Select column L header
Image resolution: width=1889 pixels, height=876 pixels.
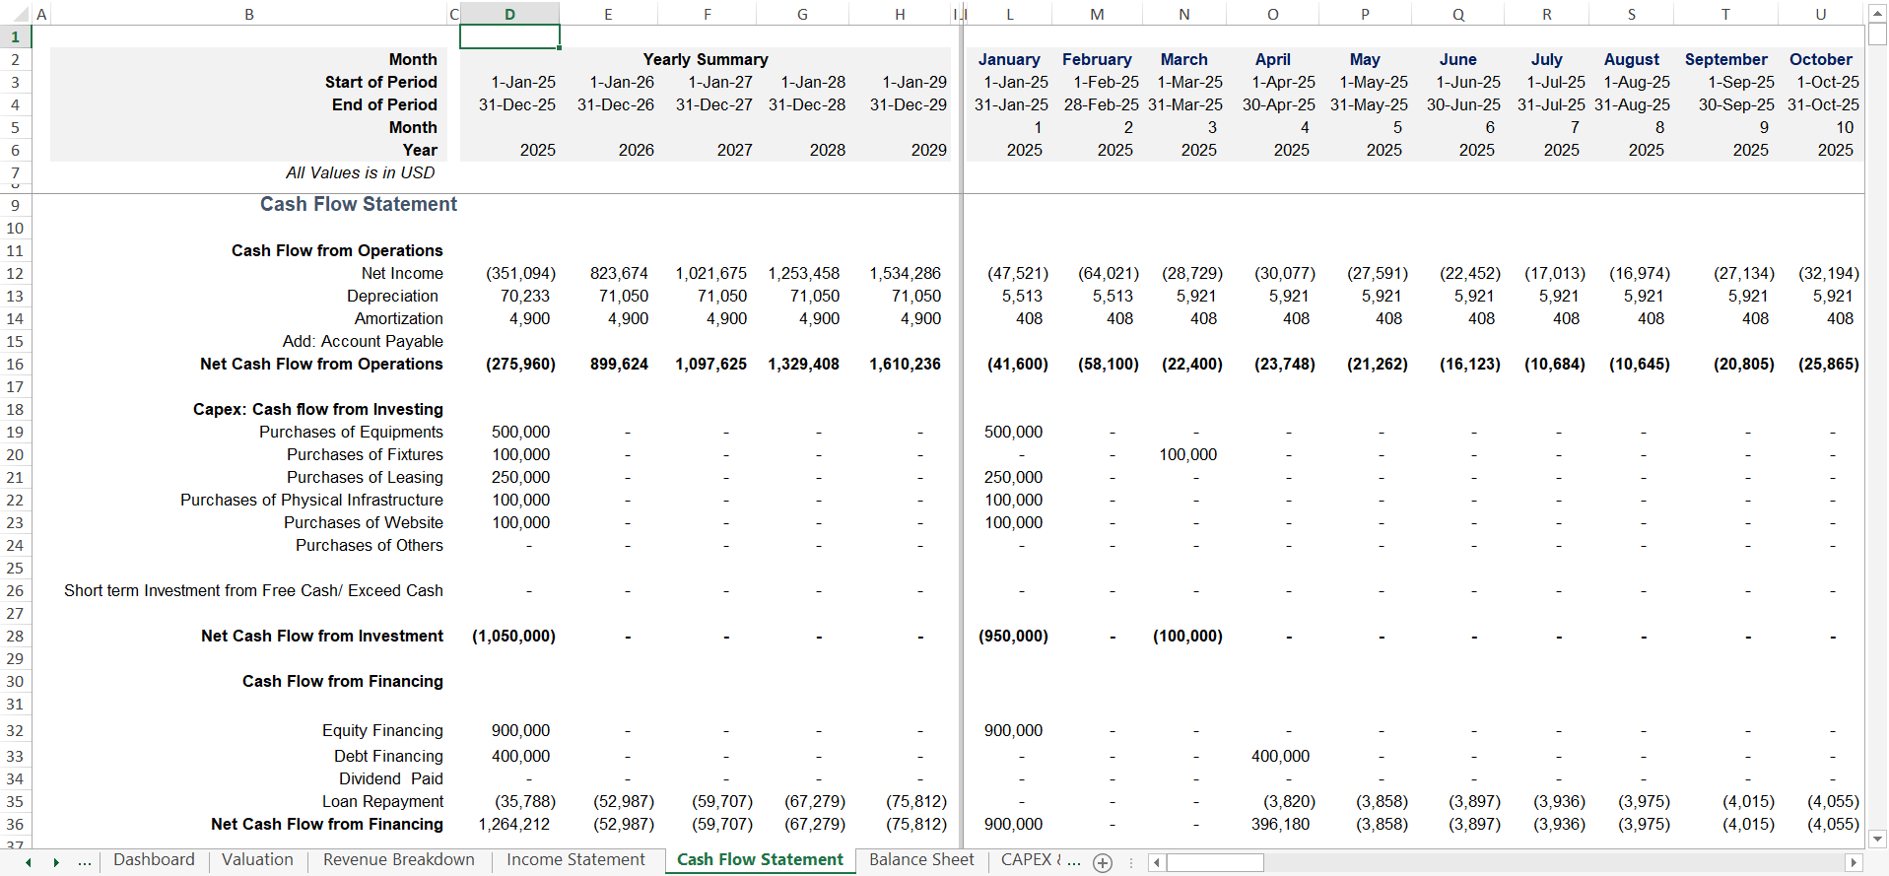point(1010,14)
